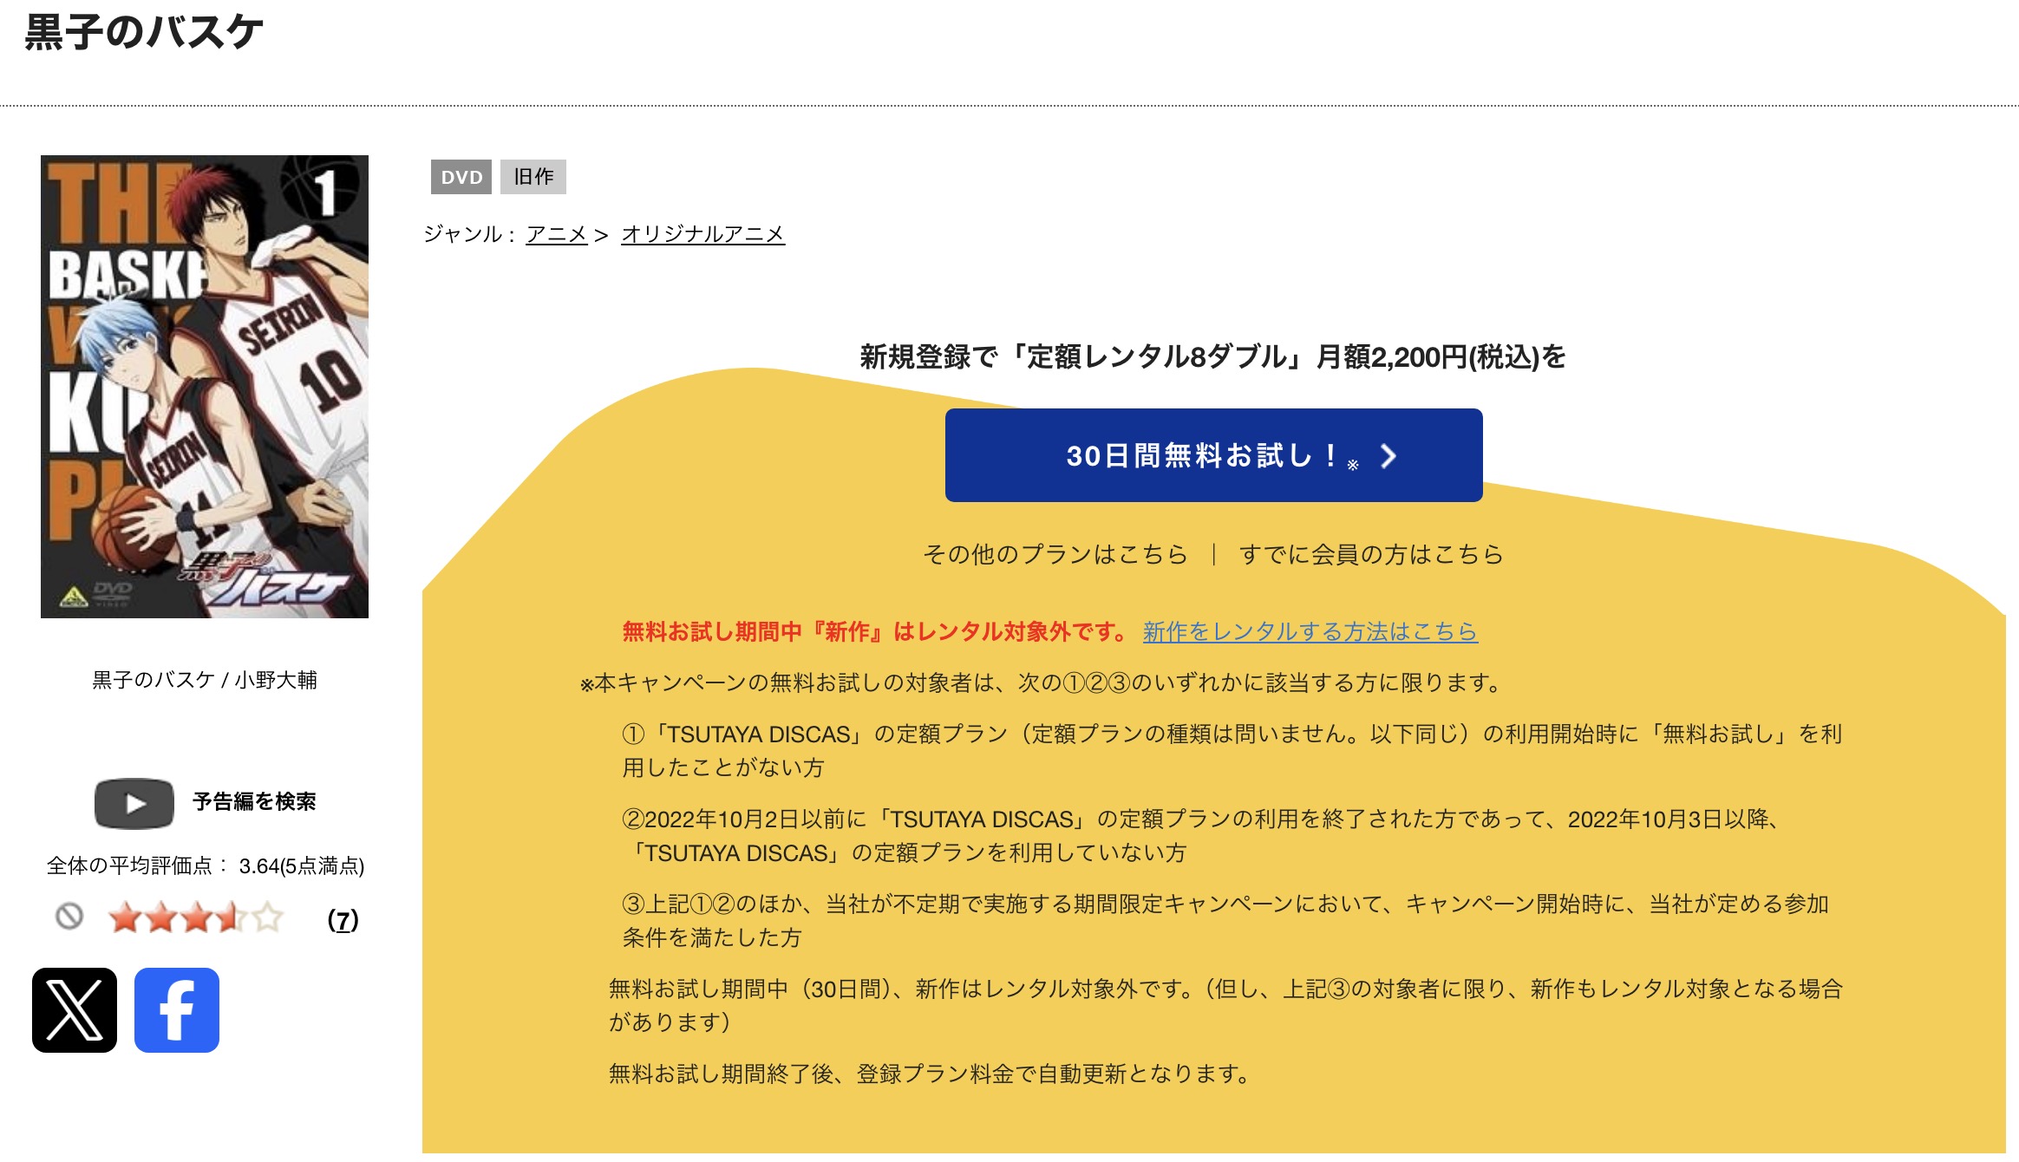Click the ジャンル： label

click(470, 234)
